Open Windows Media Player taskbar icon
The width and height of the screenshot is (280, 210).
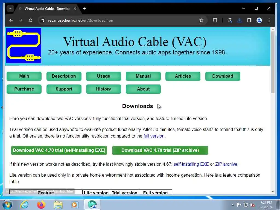[x=75, y=205]
